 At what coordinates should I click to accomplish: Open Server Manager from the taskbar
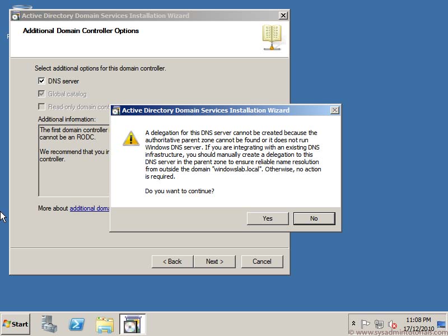point(49,324)
